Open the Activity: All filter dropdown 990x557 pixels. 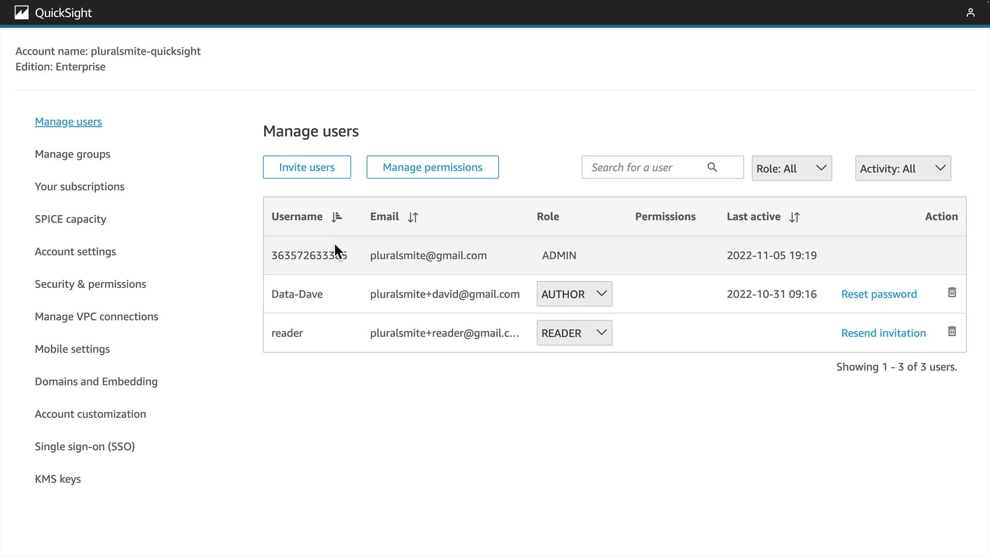[x=903, y=169]
